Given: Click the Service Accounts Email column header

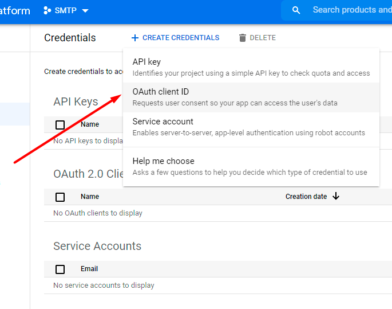Looking at the screenshot, I should tap(89, 269).
